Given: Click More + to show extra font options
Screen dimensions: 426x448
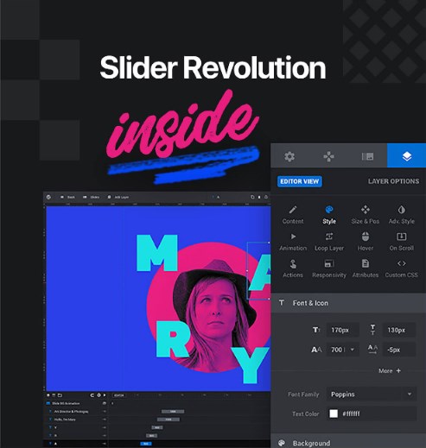Looking at the screenshot, I should [390, 371].
